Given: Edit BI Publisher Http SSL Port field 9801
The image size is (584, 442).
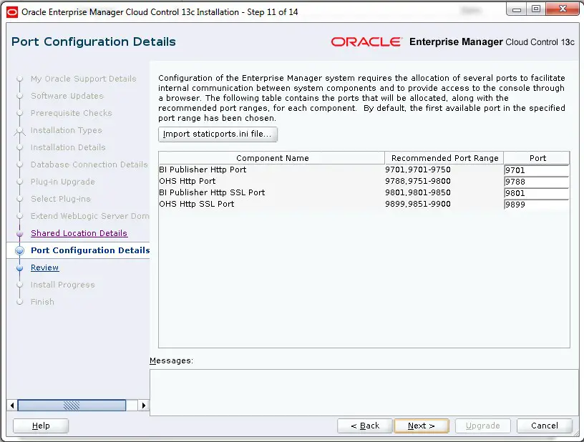Looking at the screenshot, I should [x=536, y=193].
